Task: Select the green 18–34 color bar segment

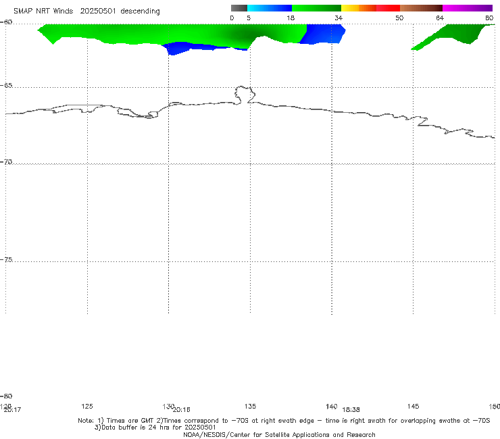Action: [x=316, y=8]
